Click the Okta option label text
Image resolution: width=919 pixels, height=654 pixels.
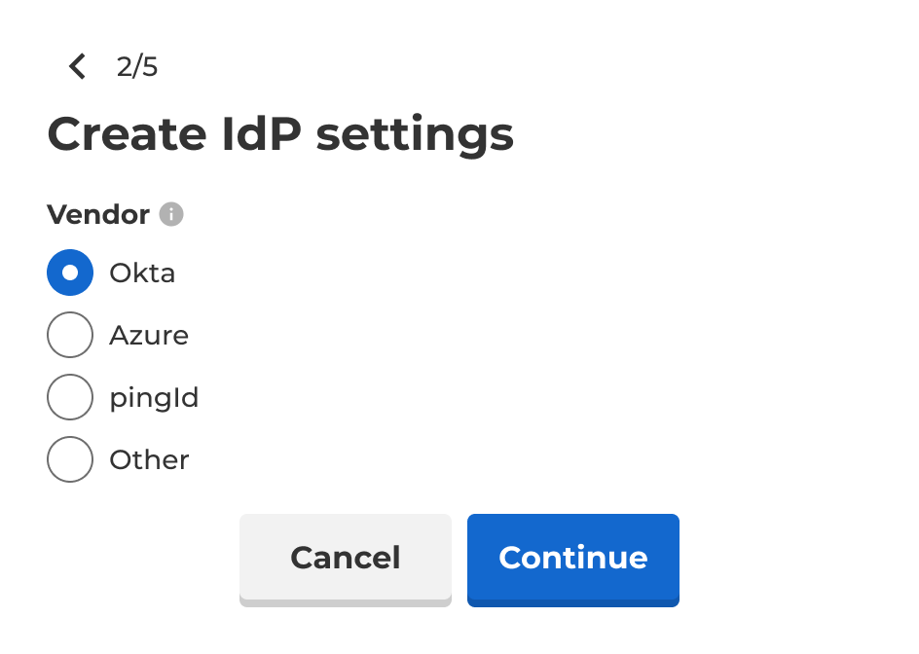coord(143,272)
